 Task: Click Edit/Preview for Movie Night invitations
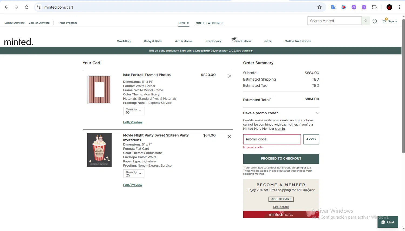133,185
